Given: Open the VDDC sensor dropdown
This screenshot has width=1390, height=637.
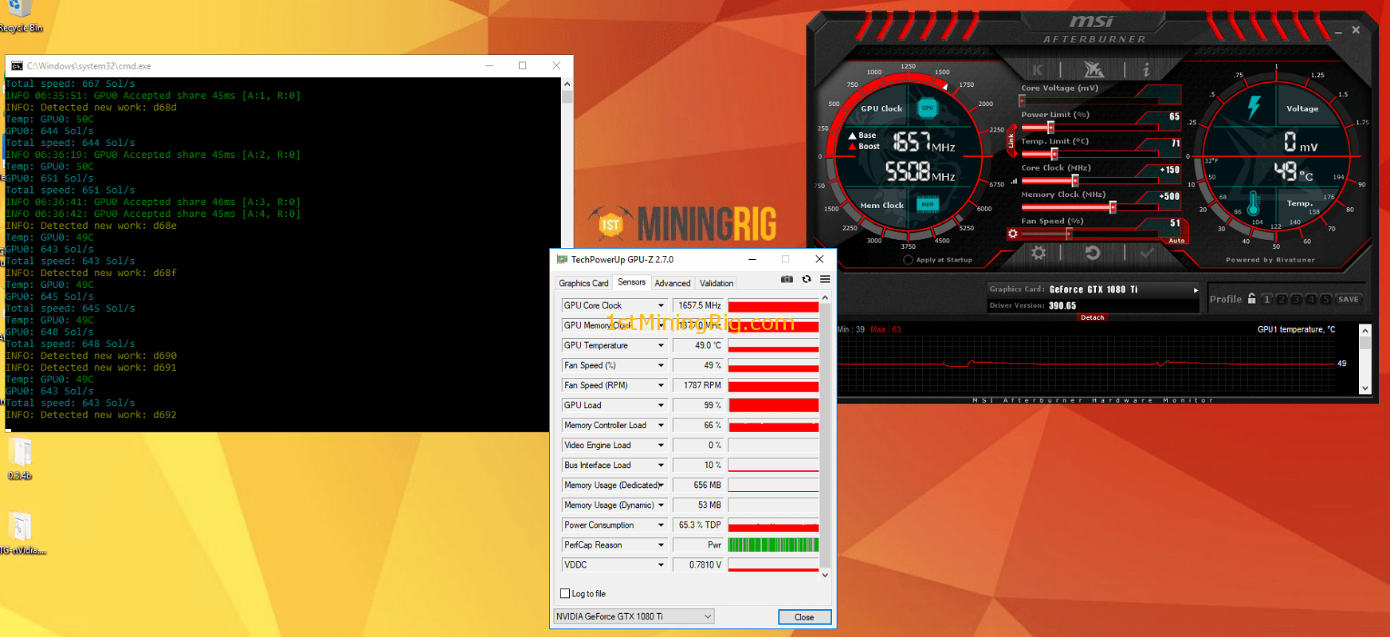Looking at the screenshot, I should (x=661, y=564).
